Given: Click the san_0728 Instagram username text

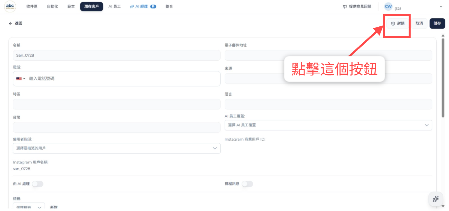Looking at the screenshot, I should click(22, 169).
